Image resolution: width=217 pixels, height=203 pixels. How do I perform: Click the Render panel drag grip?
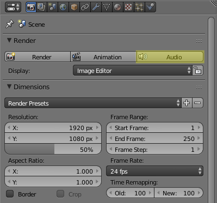[199, 41]
